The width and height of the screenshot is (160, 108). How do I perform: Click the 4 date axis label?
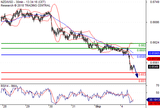pyautogui.click(x=122, y=106)
